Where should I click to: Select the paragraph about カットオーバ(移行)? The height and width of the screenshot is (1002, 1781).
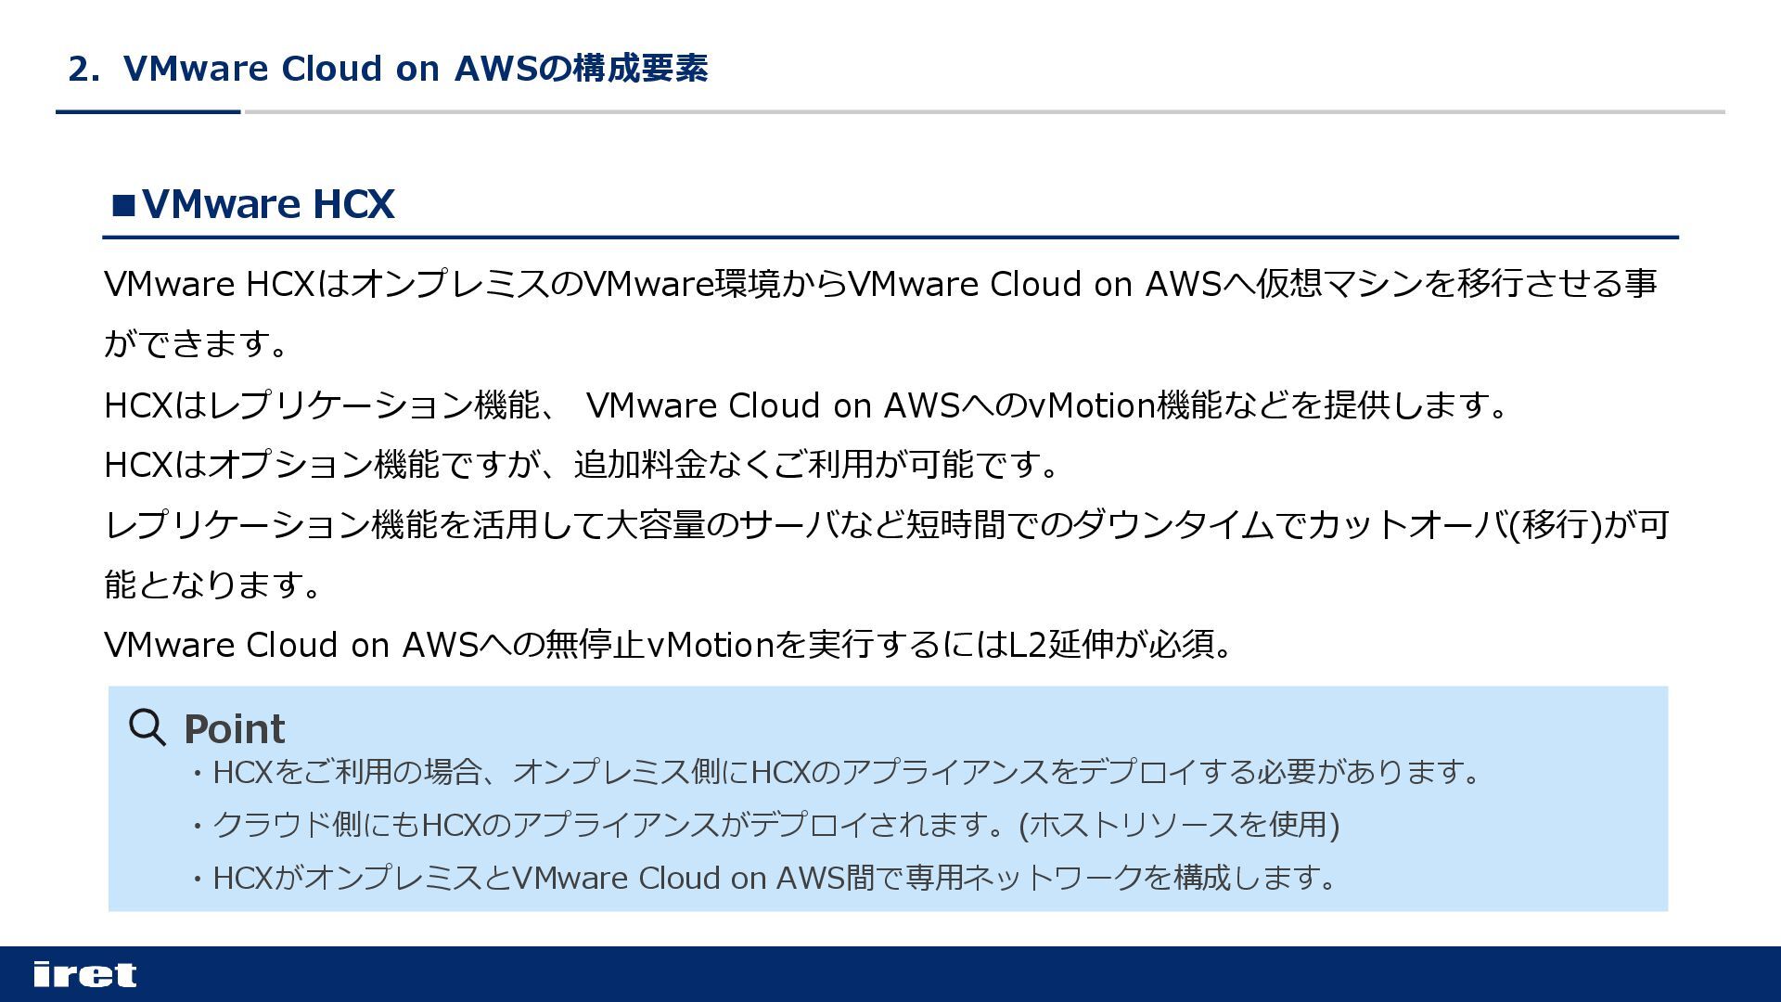(887, 555)
